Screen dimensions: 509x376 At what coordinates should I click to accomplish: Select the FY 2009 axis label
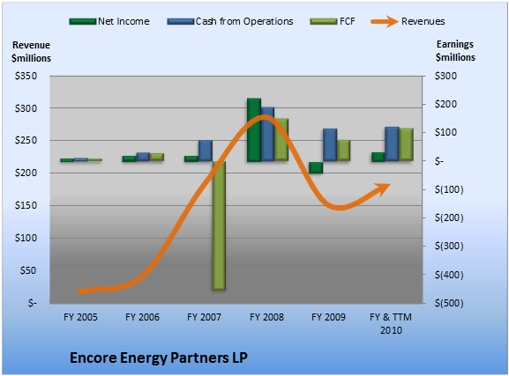[x=328, y=317]
